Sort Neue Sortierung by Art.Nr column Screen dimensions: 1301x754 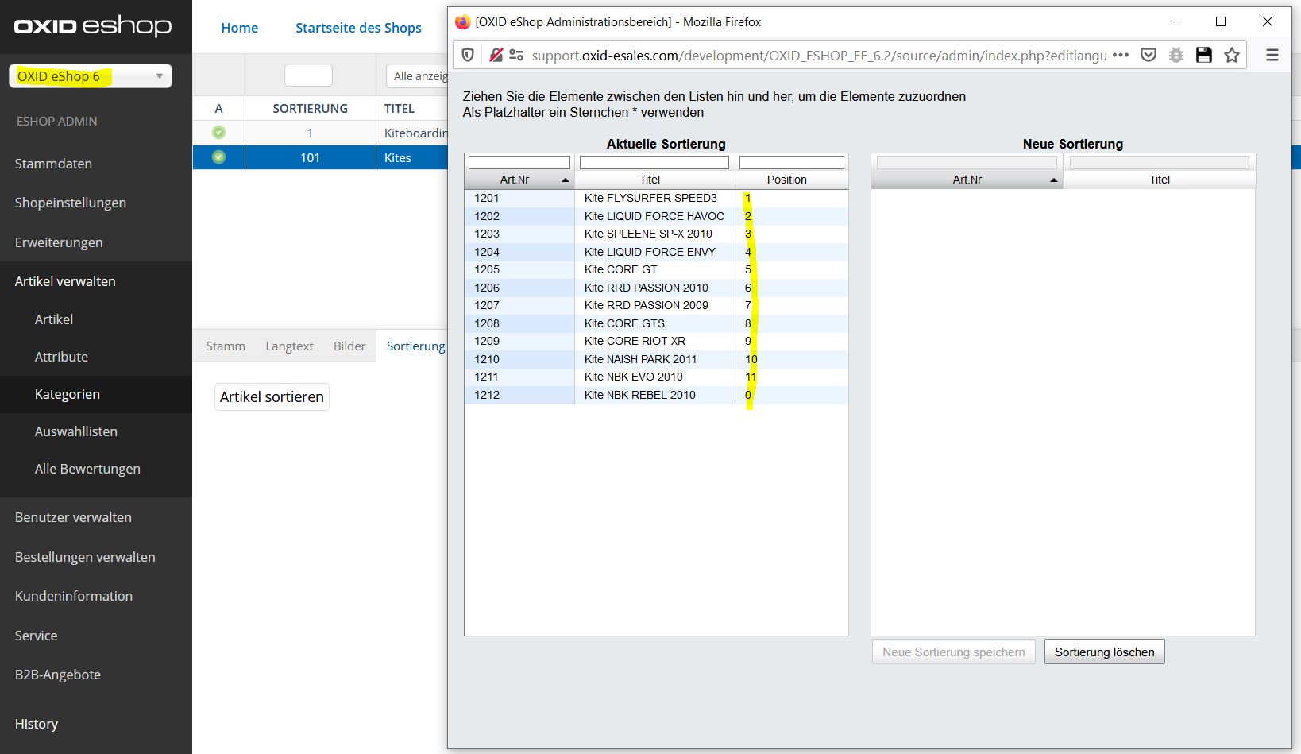point(967,180)
